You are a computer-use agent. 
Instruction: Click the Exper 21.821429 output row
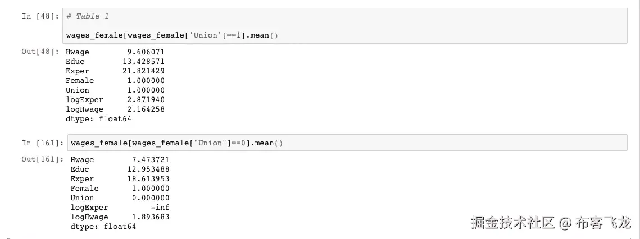click(x=115, y=71)
